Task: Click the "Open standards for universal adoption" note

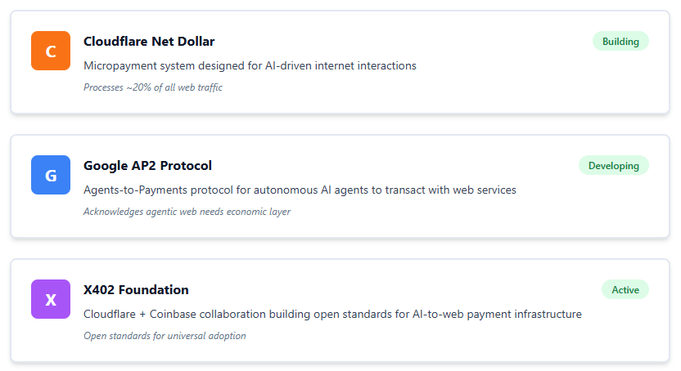Action: click(165, 336)
